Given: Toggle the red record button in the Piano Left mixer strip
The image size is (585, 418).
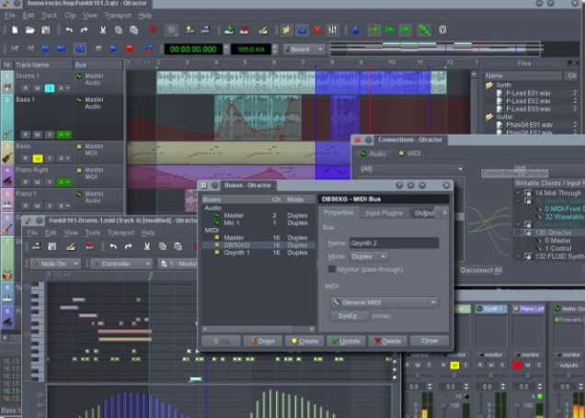Looking at the screenshot, I should [x=517, y=366].
